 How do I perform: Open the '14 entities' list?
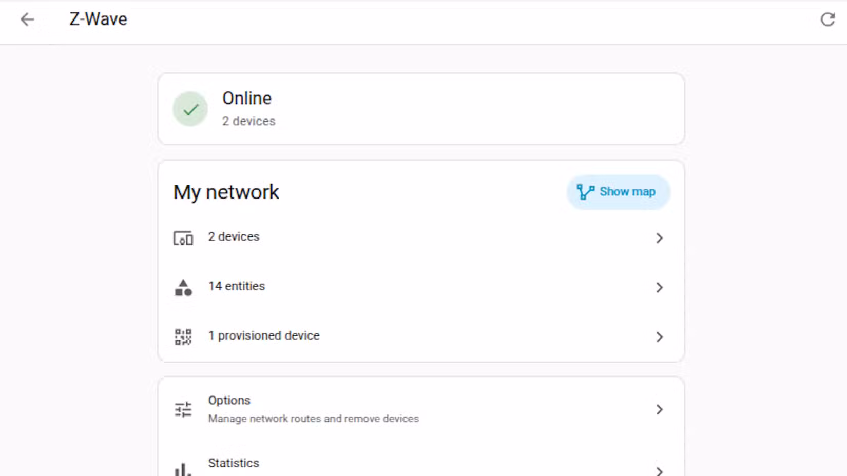pyautogui.click(x=421, y=287)
